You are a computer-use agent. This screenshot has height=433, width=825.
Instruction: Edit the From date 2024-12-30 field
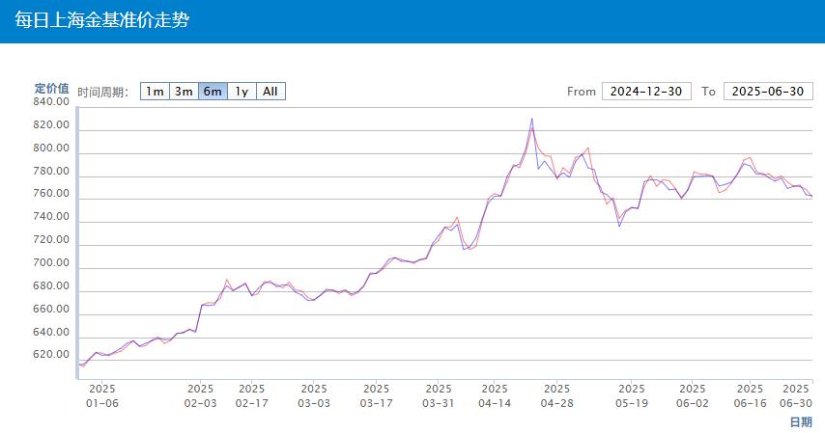[646, 92]
